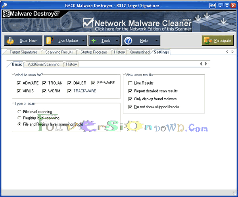Uncheck the WORM checkbox
This screenshot has height=197, width=238.
click(44, 91)
